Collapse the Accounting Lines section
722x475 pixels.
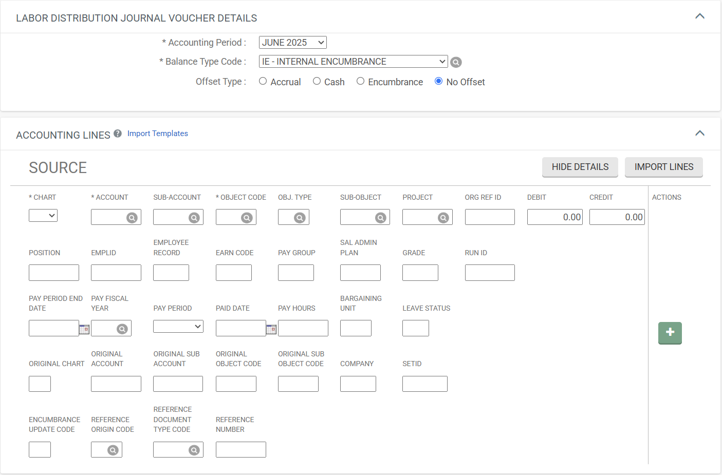click(699, 134)
